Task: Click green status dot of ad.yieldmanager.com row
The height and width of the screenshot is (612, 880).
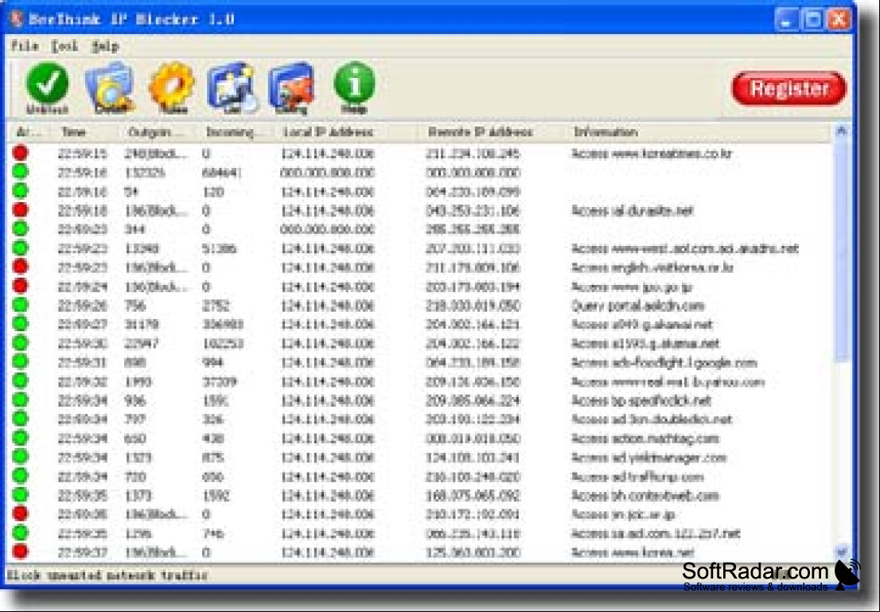Action: pos(21,457)
